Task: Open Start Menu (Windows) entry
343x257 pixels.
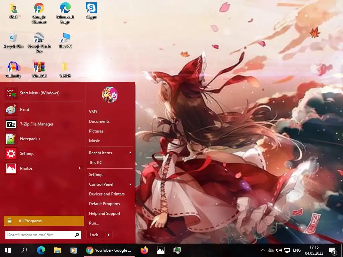Action: pyautogui.click(x=43, y=93)
